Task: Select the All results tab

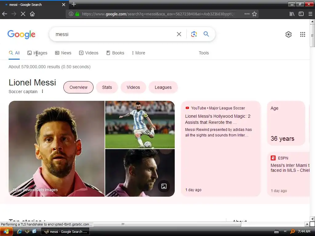Action: pyautogui.click(x=14, y=53)
